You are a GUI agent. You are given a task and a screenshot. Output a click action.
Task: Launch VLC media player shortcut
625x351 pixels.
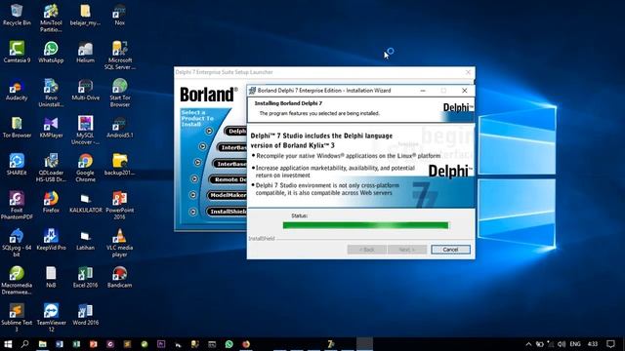click(119, 243)
